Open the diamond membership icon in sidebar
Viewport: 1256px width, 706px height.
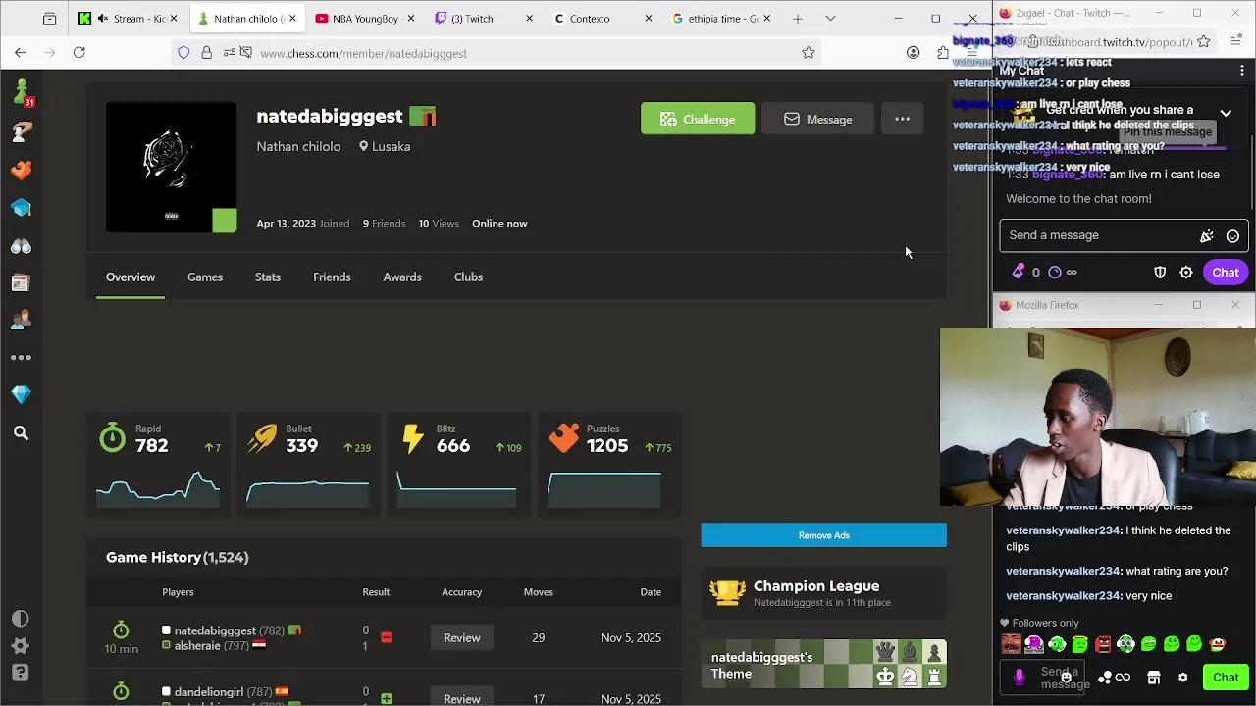[x=21, y=394]
